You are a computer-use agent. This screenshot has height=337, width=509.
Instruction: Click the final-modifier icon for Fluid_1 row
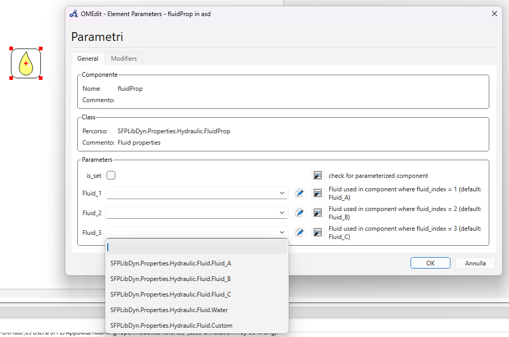coord(317,193)
